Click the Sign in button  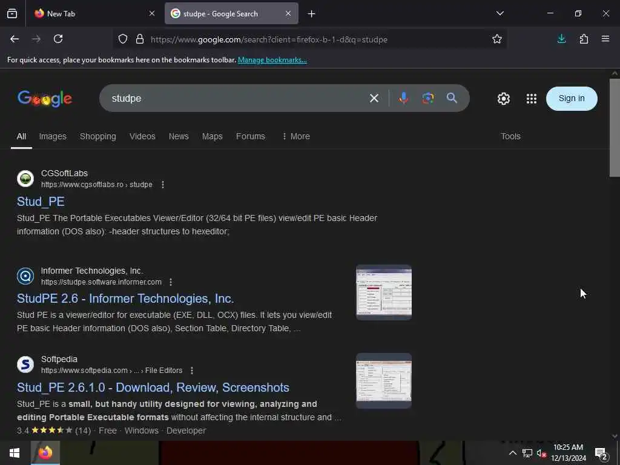(x=572, y=99)
